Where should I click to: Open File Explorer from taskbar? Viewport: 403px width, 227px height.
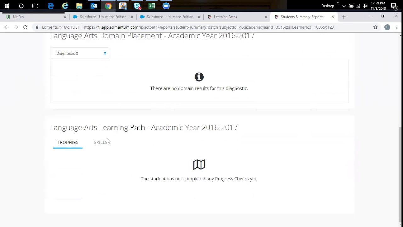tap(79, 6)
